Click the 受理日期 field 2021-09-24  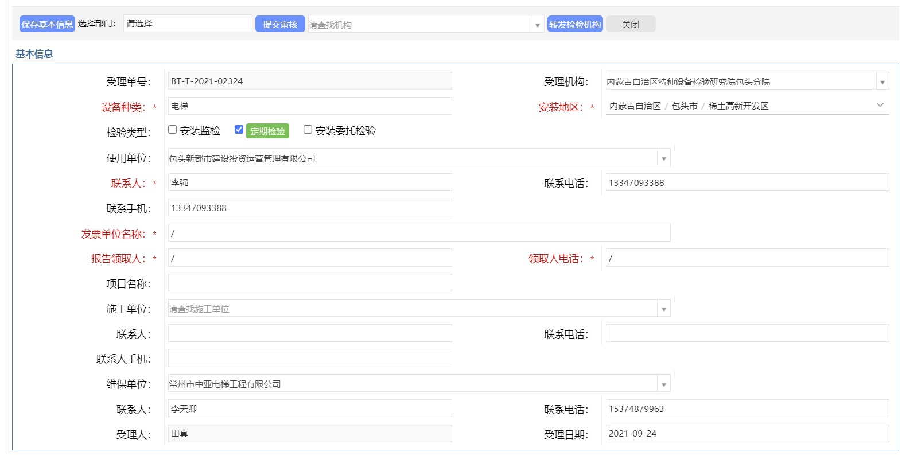(748, 434)
